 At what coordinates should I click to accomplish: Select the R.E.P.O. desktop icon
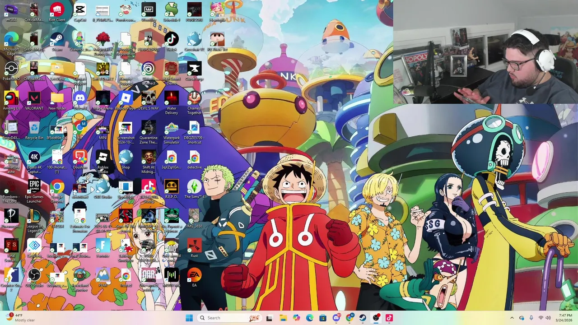click(x=172, y=189)
